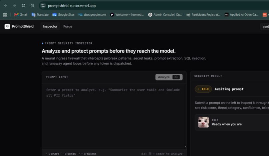The width and height of the screenshot is (269, 156).
Task: Go back with the browser back arrow
Action: (6, 5)
